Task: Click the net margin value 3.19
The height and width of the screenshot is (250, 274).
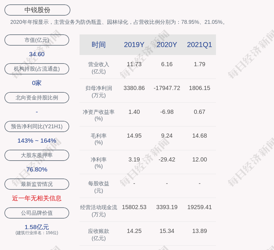Action: point(134,159)
